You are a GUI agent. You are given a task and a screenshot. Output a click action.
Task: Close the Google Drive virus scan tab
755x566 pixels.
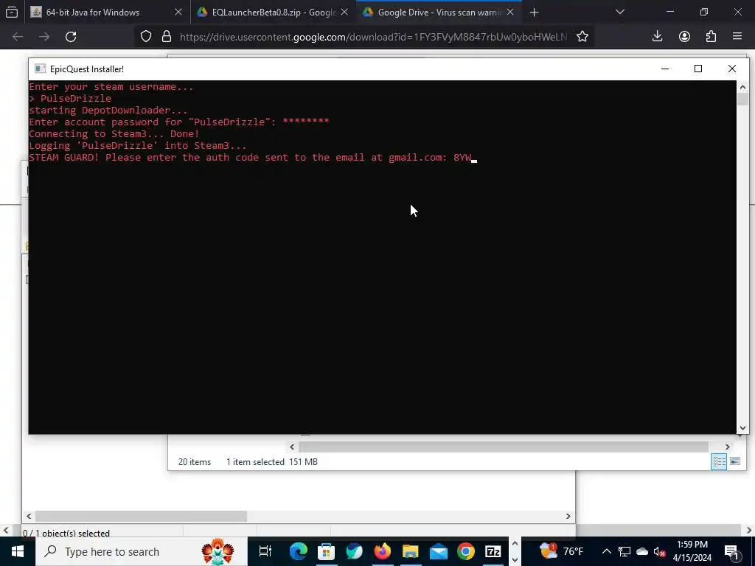click(x=510, y=12)
